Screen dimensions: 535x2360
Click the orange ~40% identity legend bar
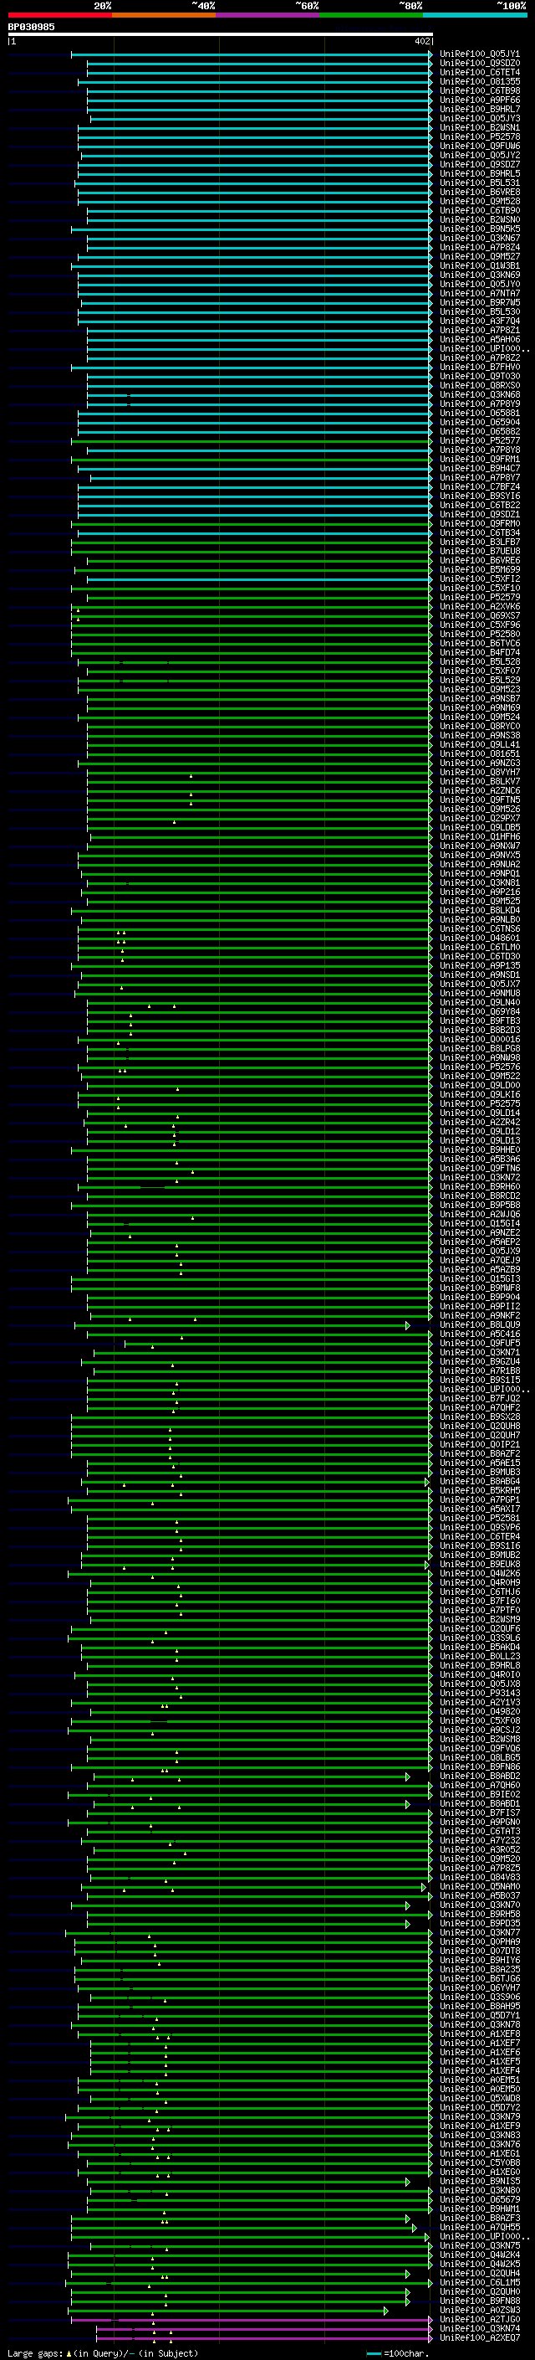tap(165, 15)
